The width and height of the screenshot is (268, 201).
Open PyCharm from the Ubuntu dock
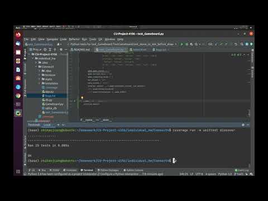point(18,113)
